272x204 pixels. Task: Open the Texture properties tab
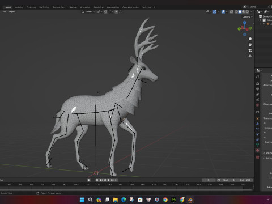pyautogui.click(x=257, y=157)
